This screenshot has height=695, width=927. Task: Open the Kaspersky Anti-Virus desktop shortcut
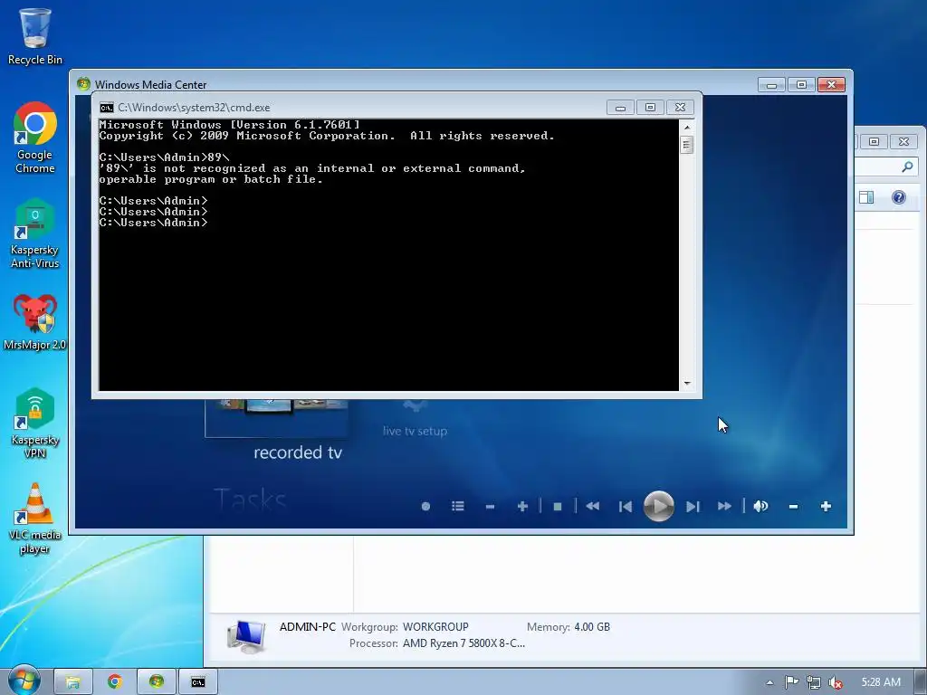pos(35,233)
